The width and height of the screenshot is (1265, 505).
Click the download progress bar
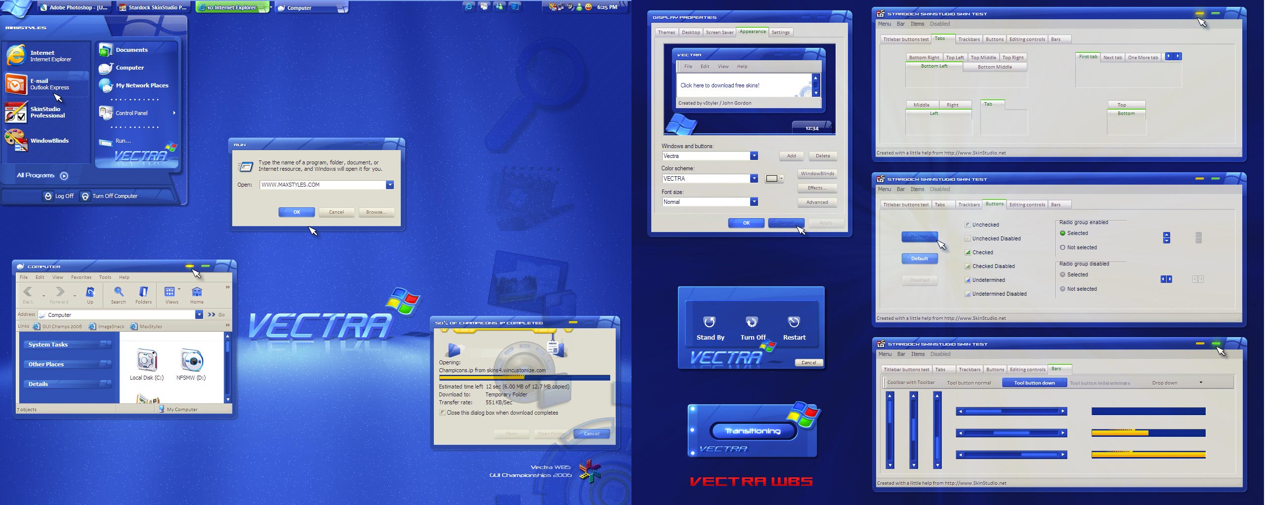[x=524, y=378]
